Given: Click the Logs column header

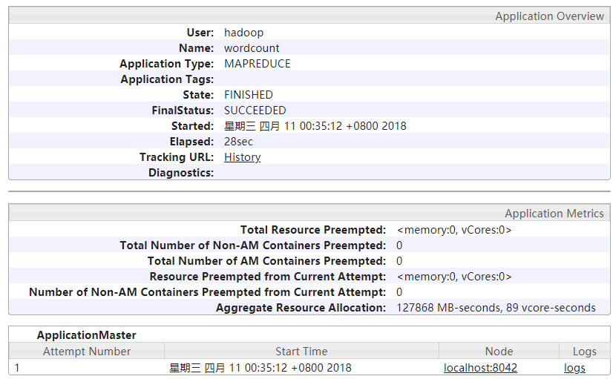Looking at the screenshot, I should [x=584, y=352].
